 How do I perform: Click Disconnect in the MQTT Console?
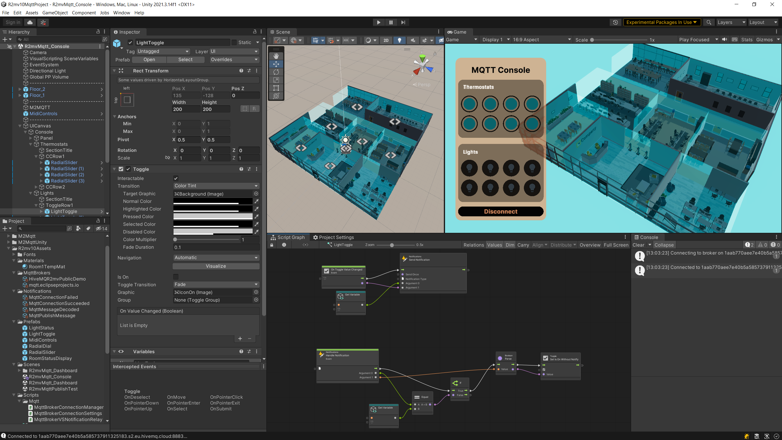coord(501,211)
